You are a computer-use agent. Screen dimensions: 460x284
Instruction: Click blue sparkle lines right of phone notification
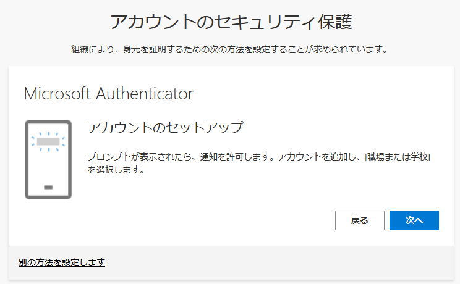63,141
